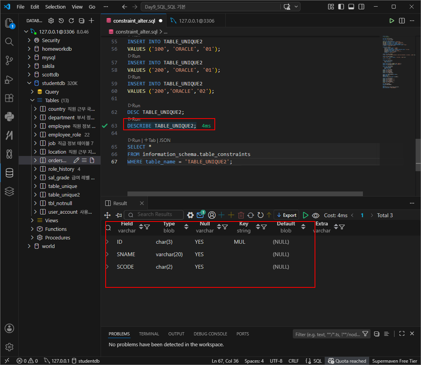Open the Extensions view
Viewport: 421px width, 365px height.
(x=9, y=98)
